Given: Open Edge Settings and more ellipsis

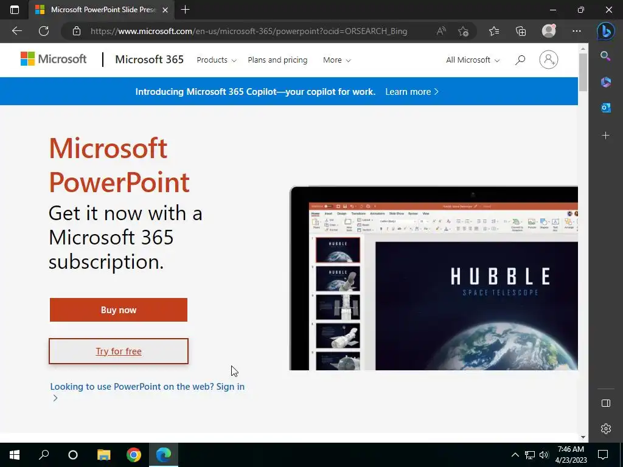Looking at the screenshot, I should click(577, 31).
